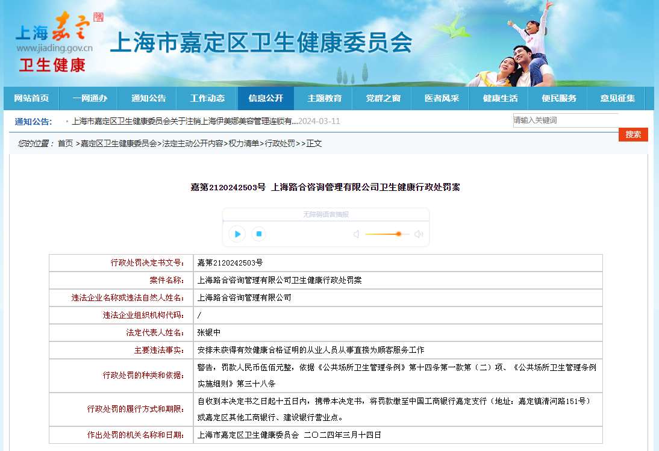659x451 pixels.
Task: Click the 违法企业组织机构代码 label
Action: pyautogui.click(x=143, y=315)
